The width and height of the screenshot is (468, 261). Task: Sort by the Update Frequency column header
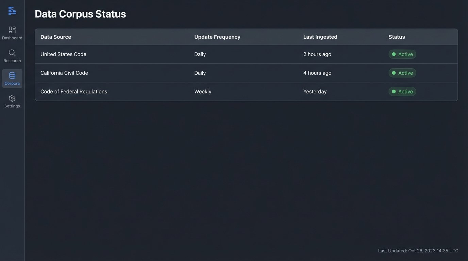click(217, 37)
